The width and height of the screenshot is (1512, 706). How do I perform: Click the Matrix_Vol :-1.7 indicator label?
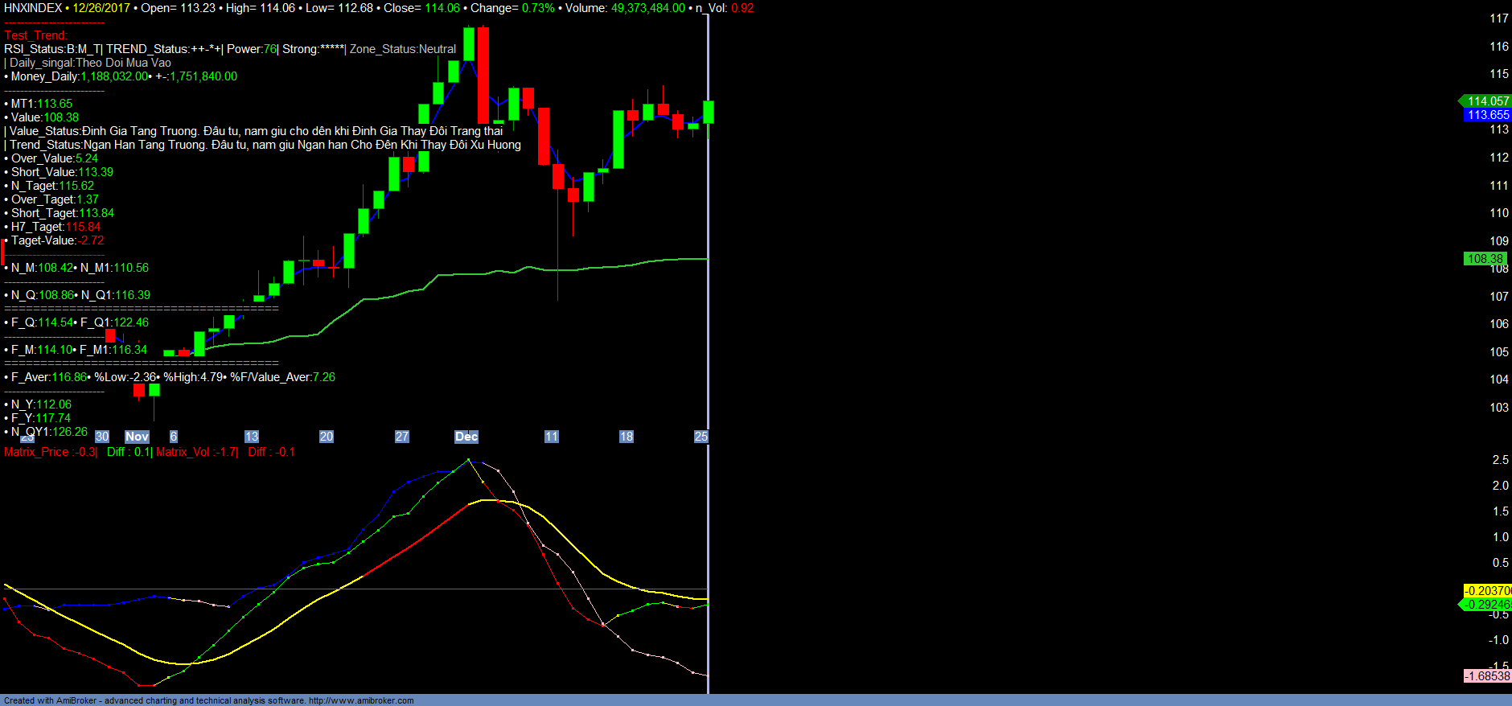click(x=196, y=452)
